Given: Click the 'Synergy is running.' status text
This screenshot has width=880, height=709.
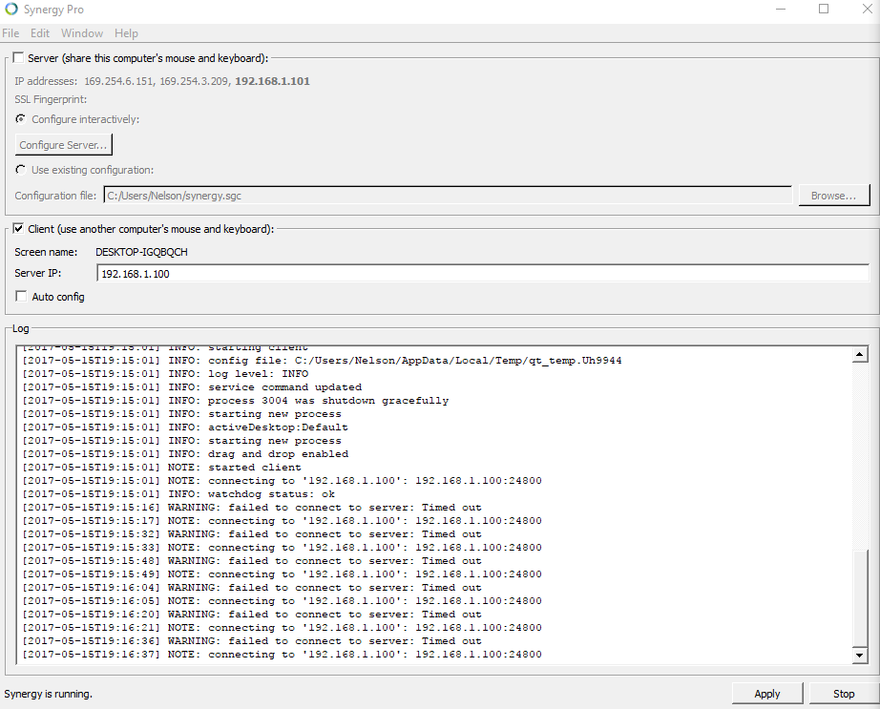Looking at the screenshot, I should (49, 694).
